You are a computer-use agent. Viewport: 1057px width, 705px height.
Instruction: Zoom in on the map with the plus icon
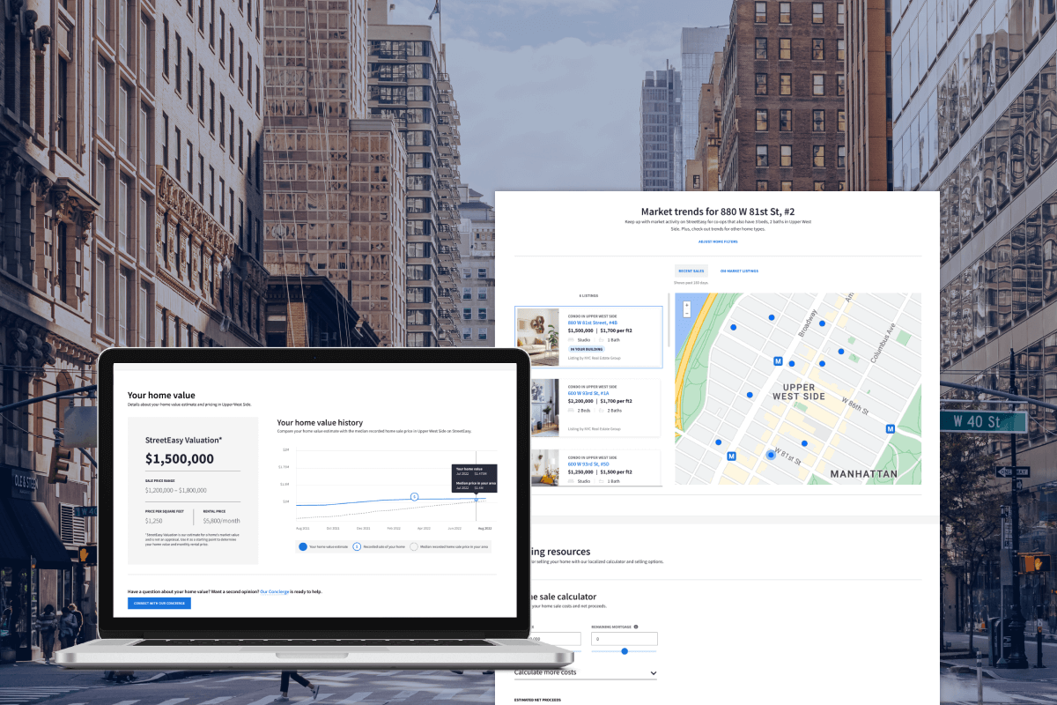(685, 305)
